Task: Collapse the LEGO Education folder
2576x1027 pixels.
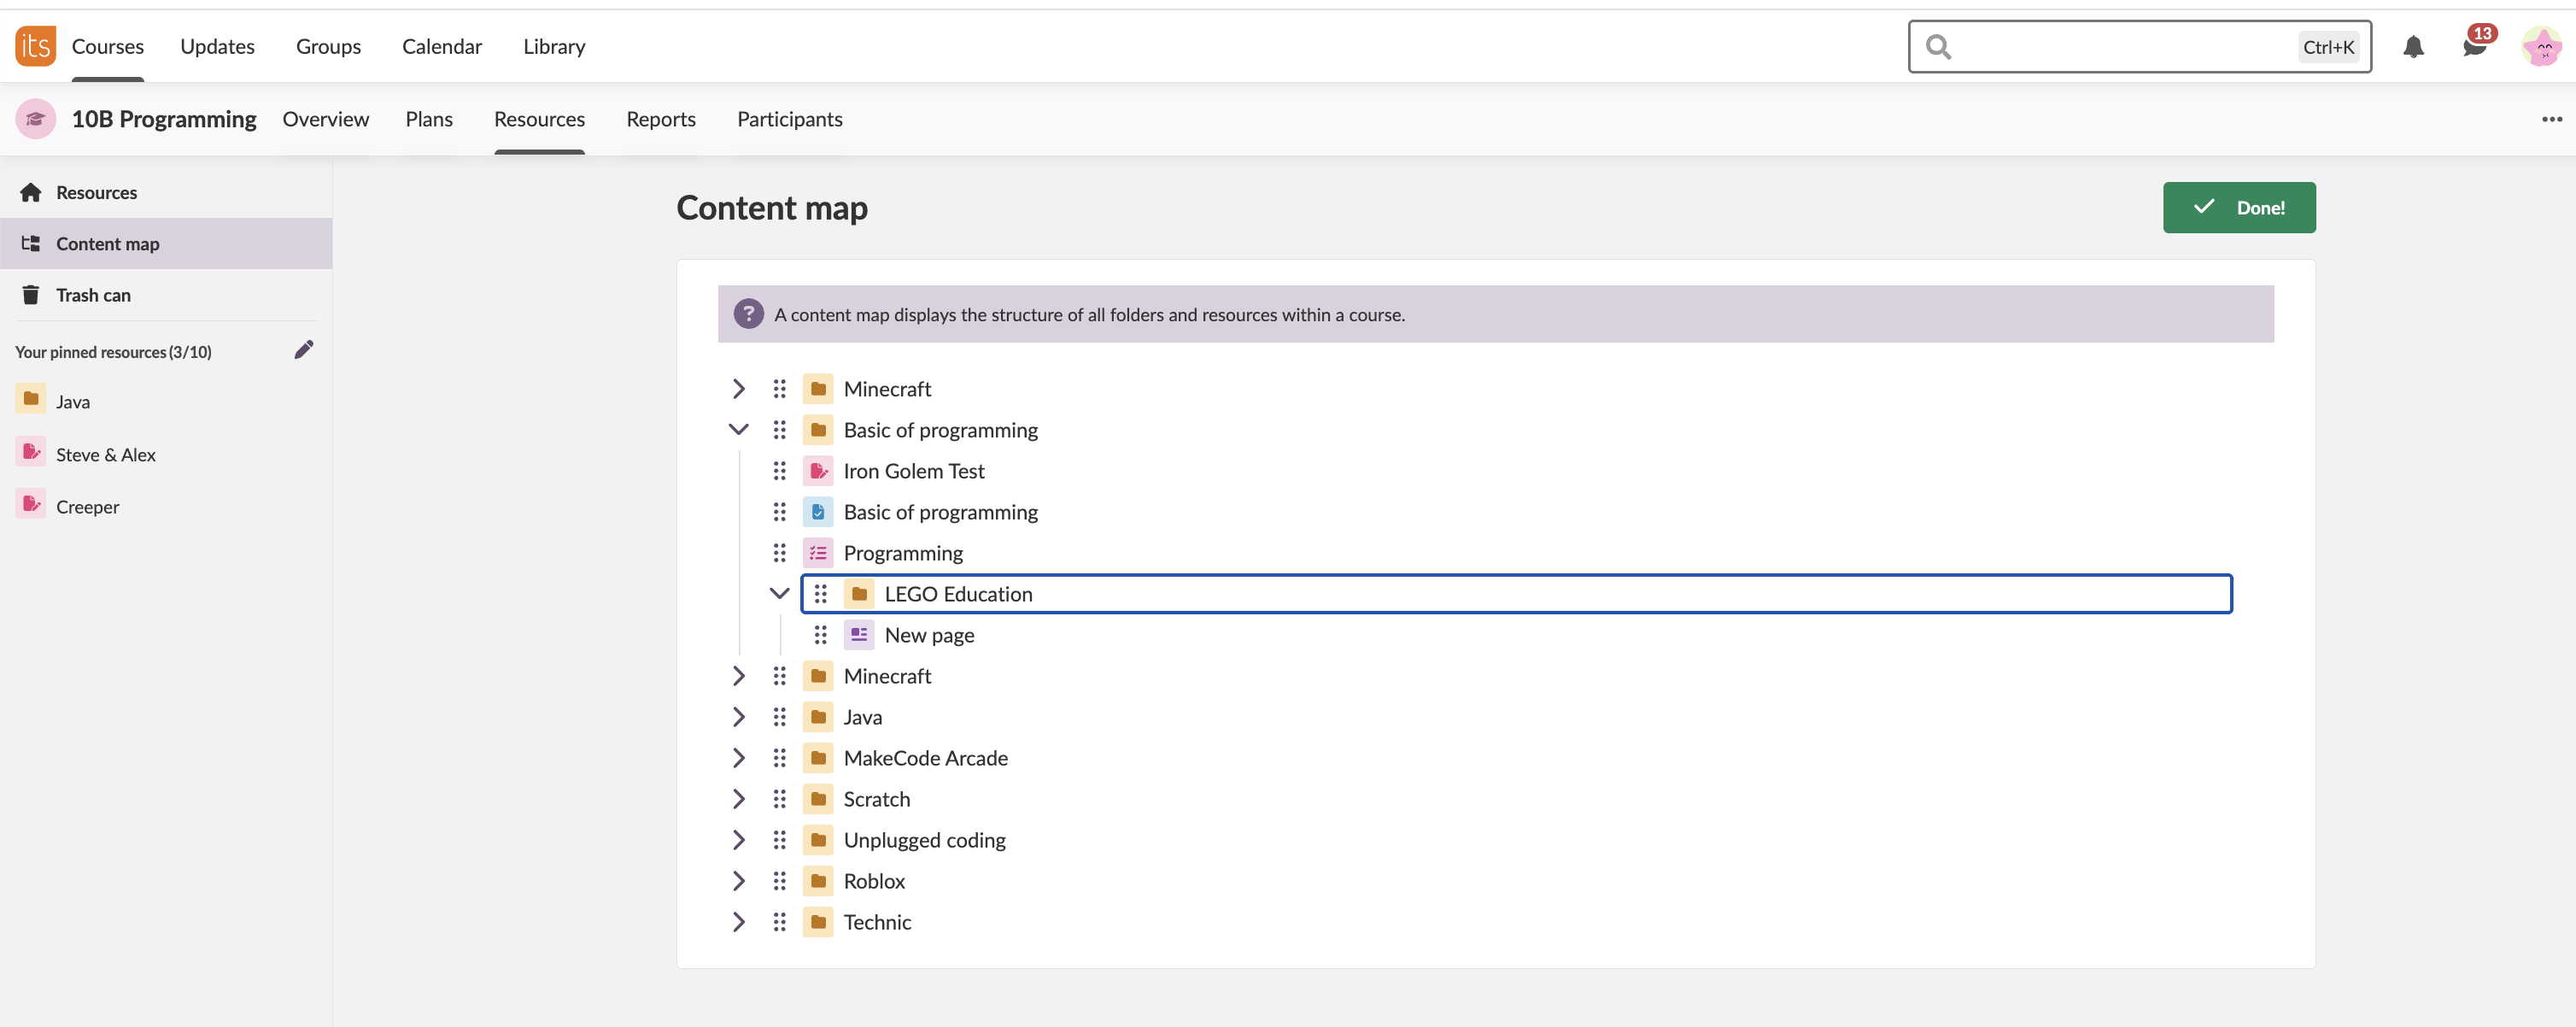Action: point(779,594)
